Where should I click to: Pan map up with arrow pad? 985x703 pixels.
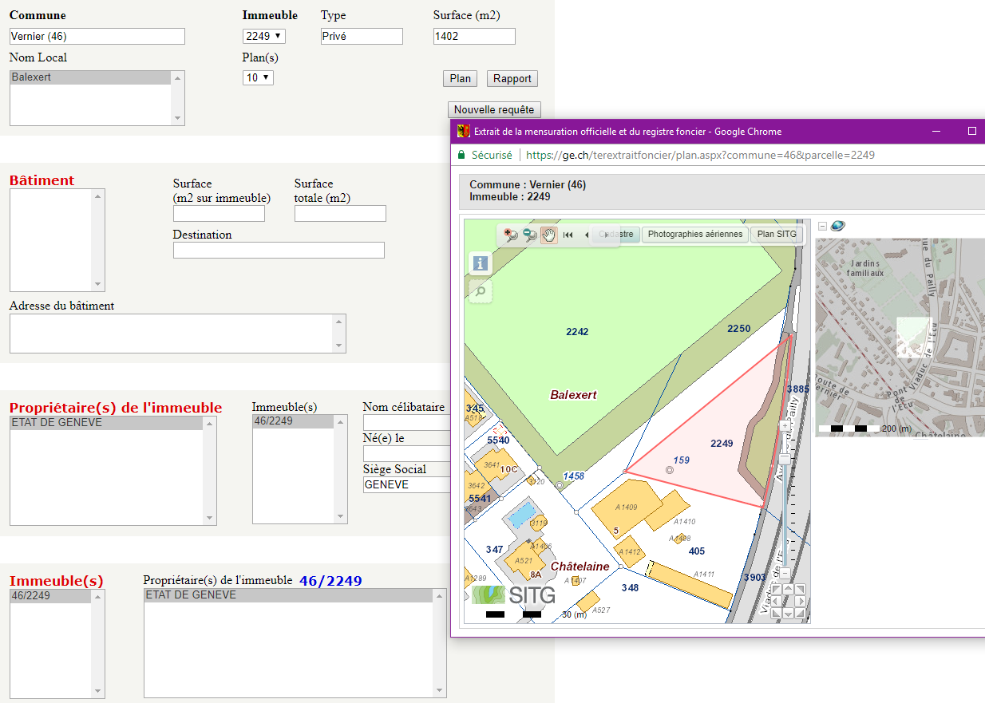(x=788, y=590)
